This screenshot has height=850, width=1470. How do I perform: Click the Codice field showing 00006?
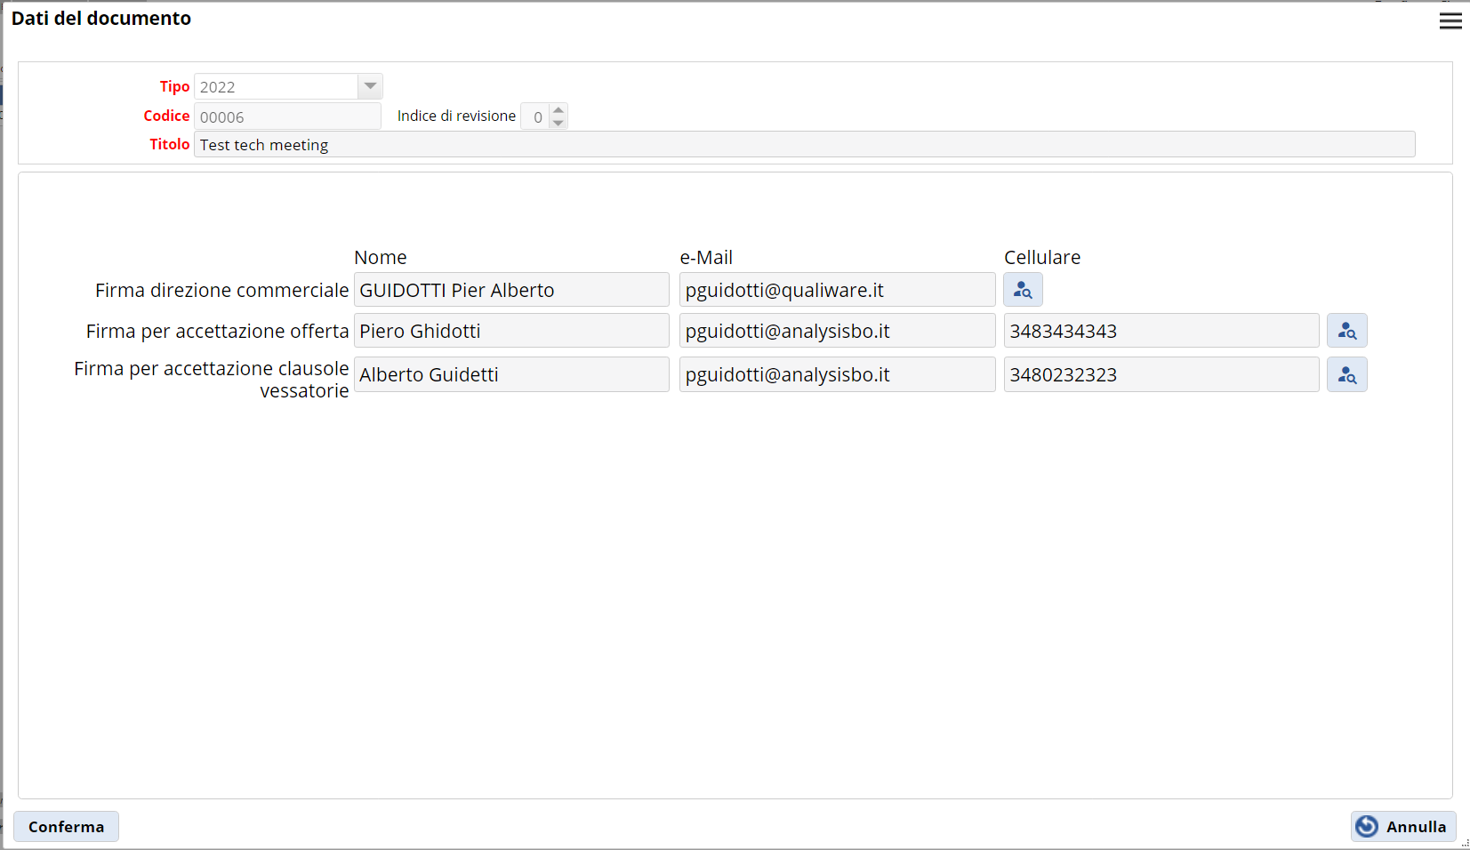[x=287, y=116]
